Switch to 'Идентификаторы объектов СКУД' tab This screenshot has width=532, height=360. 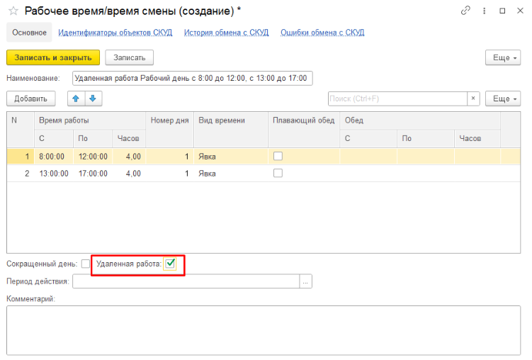click(115, 33)
